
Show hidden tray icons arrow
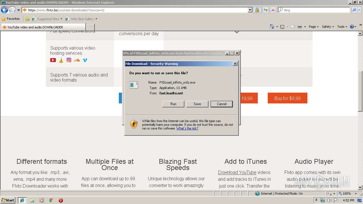[x=316, y=200]
